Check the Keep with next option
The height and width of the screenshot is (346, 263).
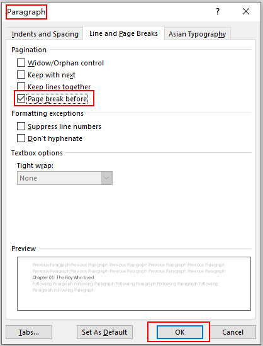point(21,75)
